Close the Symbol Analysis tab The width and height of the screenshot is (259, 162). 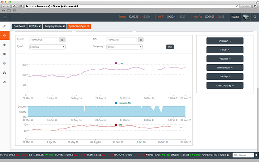tap(88, 26)
